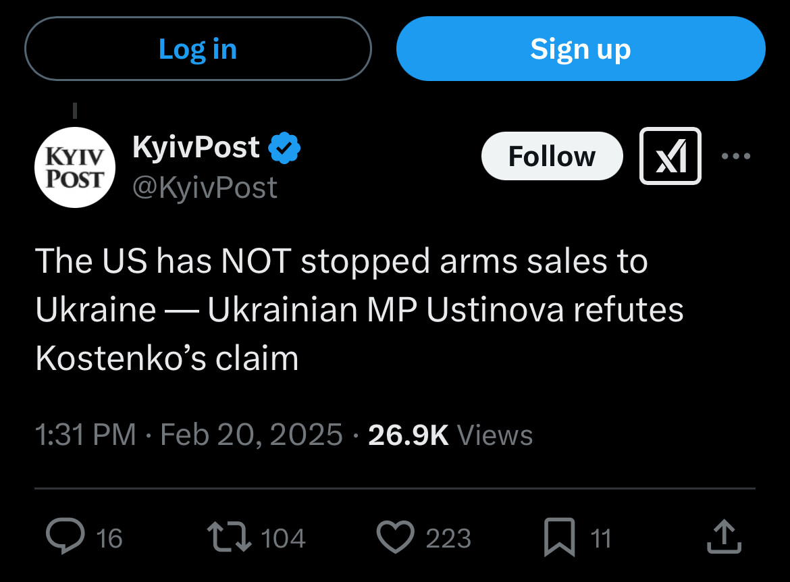Open the KyivPost profile avatar
790x582 pixels.
(x=74, y=167)
